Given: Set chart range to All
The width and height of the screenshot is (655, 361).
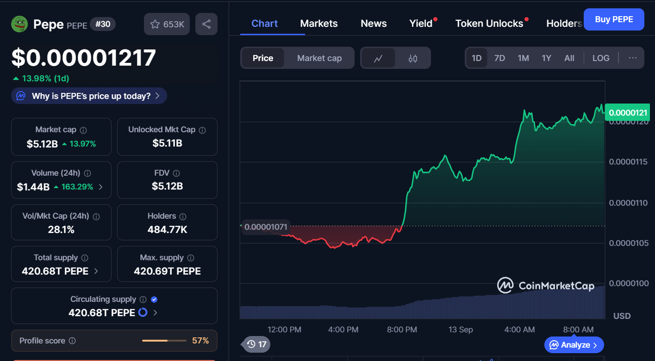Looking at the screenshot, I should [569, 58].
